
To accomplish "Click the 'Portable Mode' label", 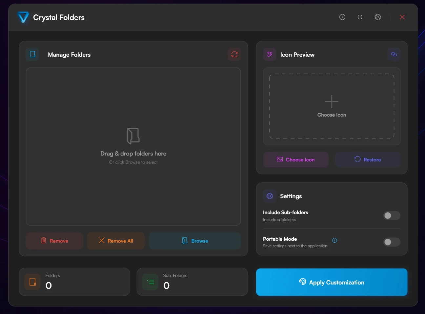I will [280, 239].
